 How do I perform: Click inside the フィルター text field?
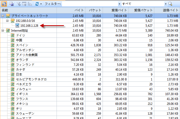[x=90, y=4]
